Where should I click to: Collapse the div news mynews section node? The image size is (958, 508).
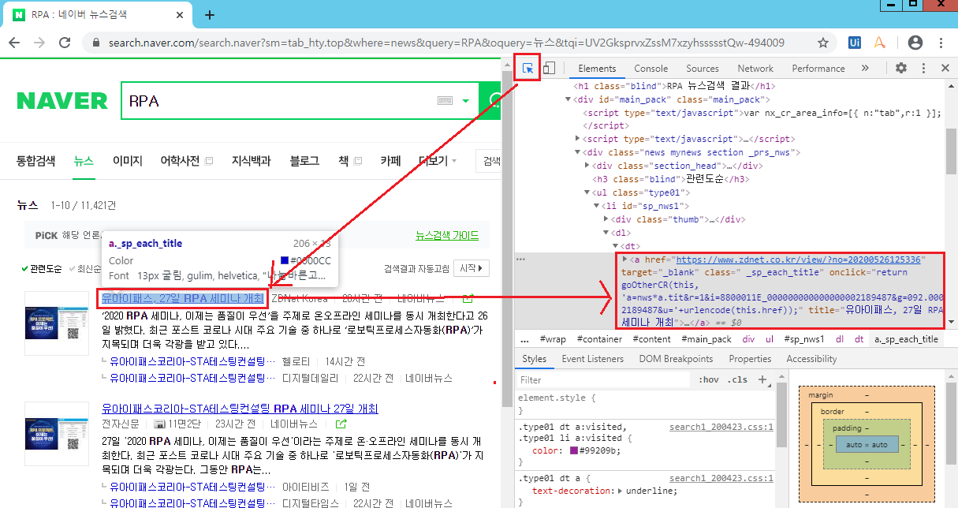(x=577, y=152)
